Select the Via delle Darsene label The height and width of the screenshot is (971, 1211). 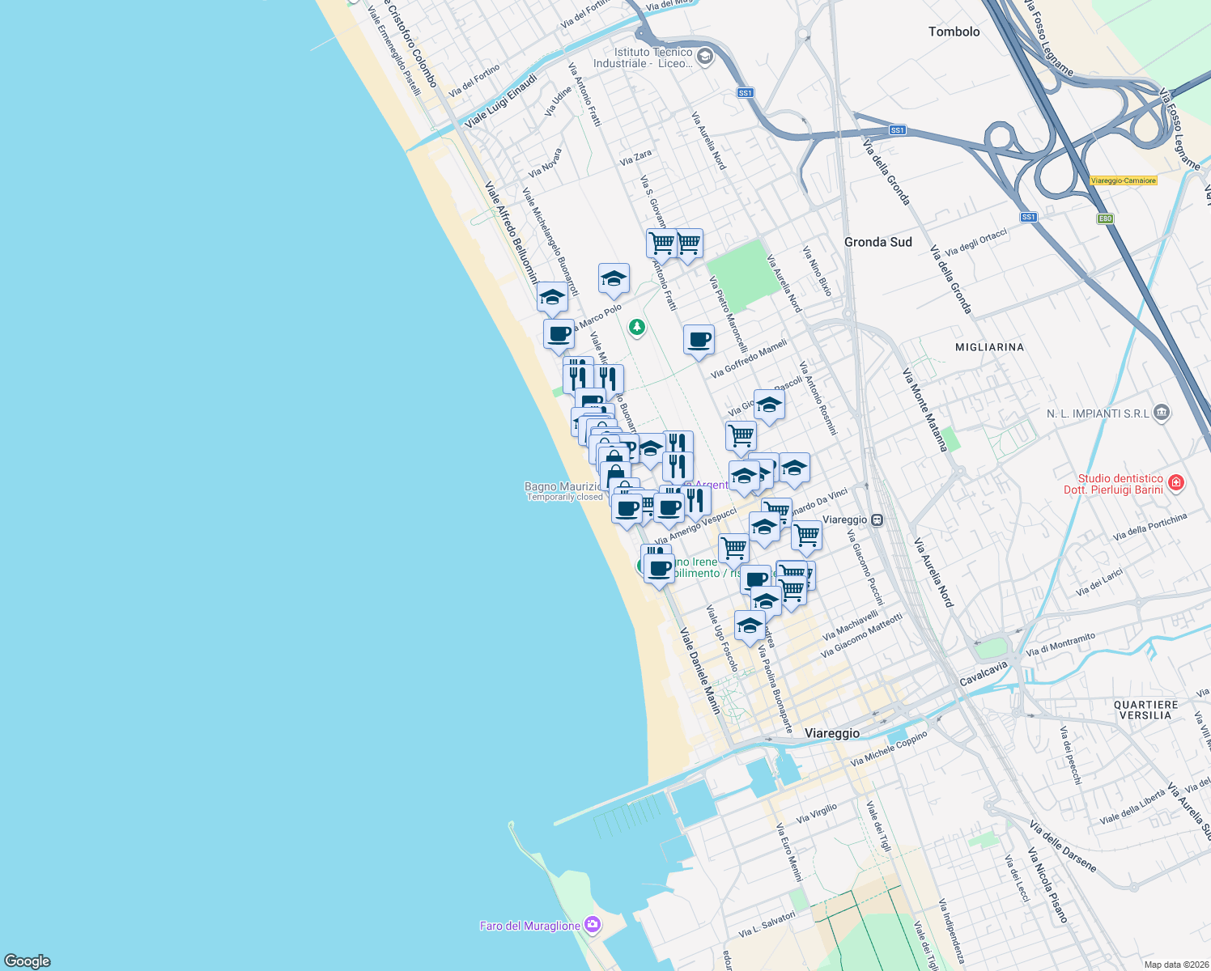1063,846
